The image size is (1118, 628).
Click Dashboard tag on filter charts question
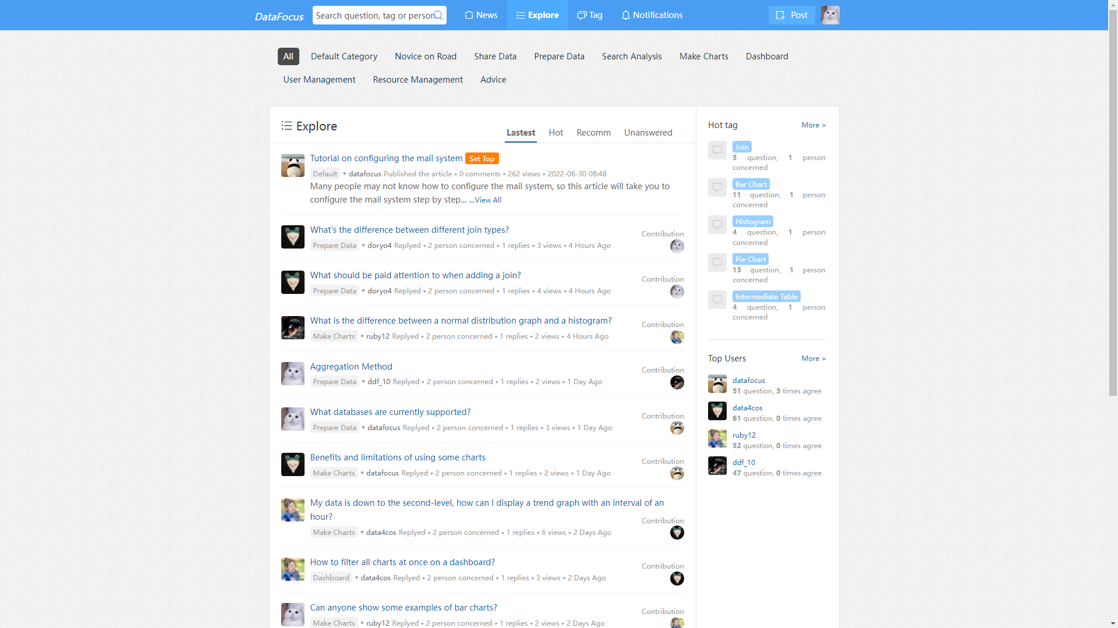[331, 578]
